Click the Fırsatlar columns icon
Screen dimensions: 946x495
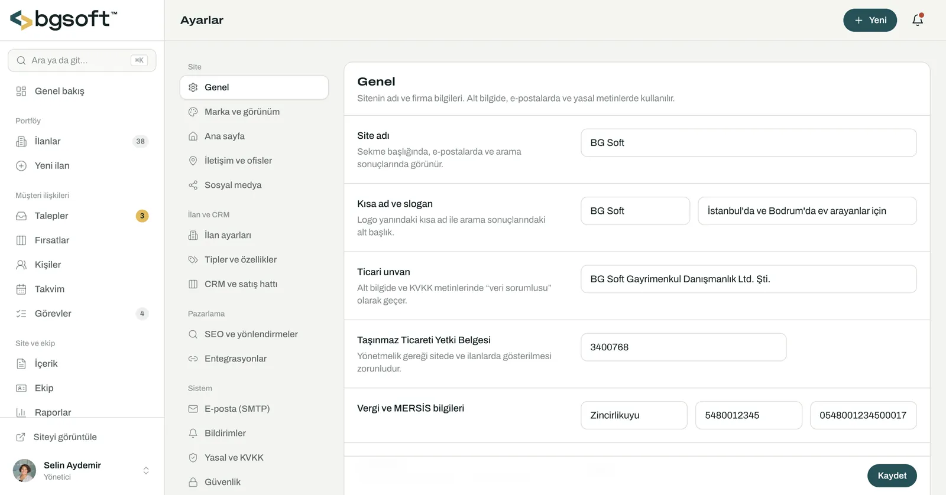tap(21, 240)
